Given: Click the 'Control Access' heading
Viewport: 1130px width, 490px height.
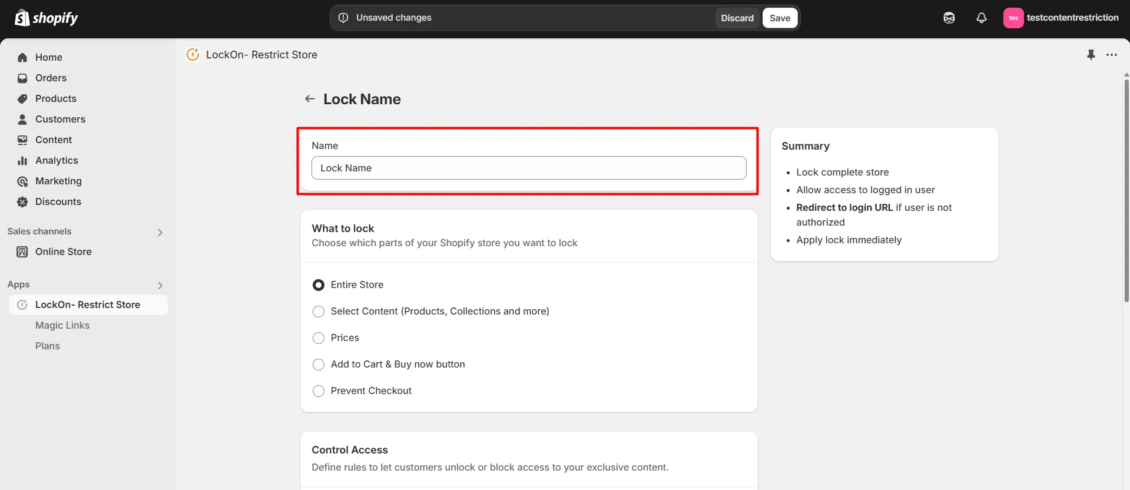Looking at the screenshot, I should (350, 450).
